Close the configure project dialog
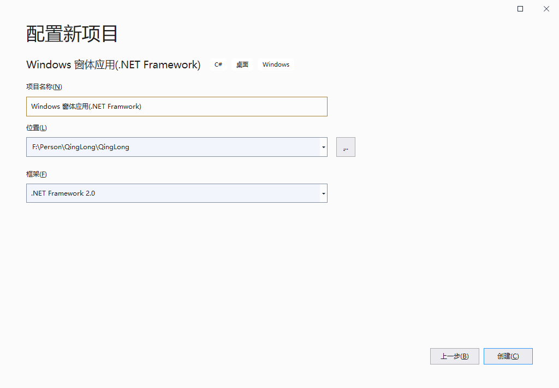 coord(546,9)
